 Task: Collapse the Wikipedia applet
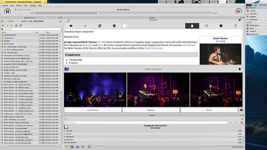[240, 20]
